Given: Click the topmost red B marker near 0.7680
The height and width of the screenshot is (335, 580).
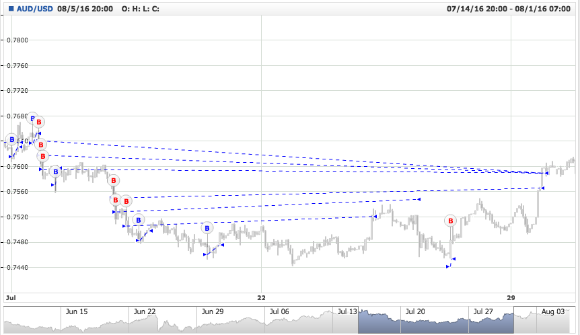Looking at the screenshot, I should click(39, 122).
